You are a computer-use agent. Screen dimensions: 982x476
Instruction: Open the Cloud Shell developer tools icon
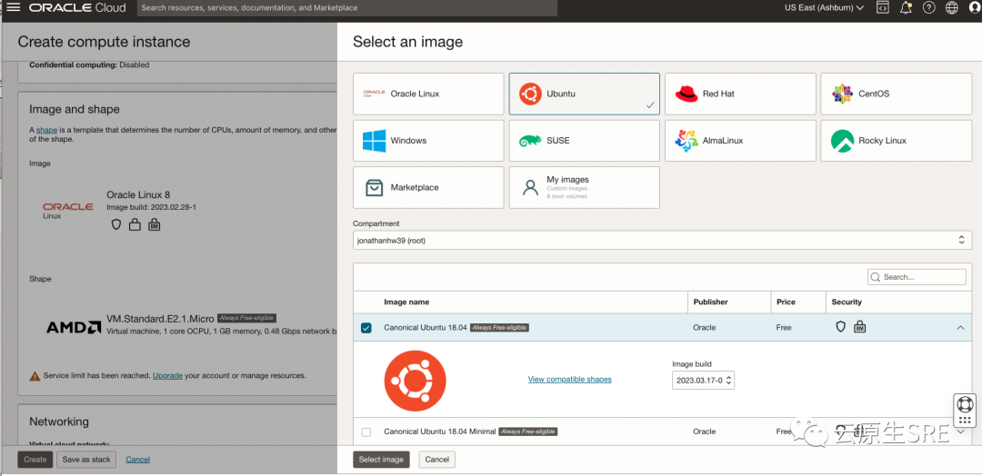click(882, 7)
